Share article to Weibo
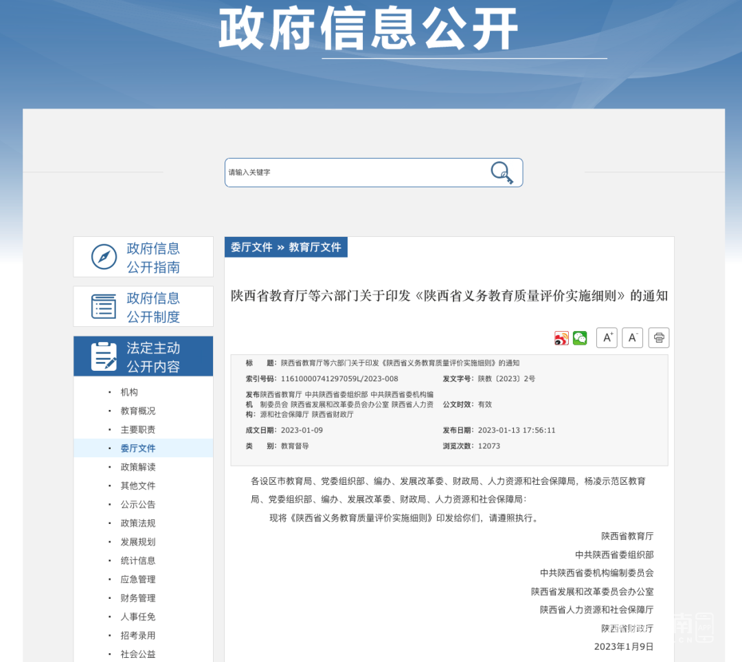The image size is (742, 662). tap(561, 338)
